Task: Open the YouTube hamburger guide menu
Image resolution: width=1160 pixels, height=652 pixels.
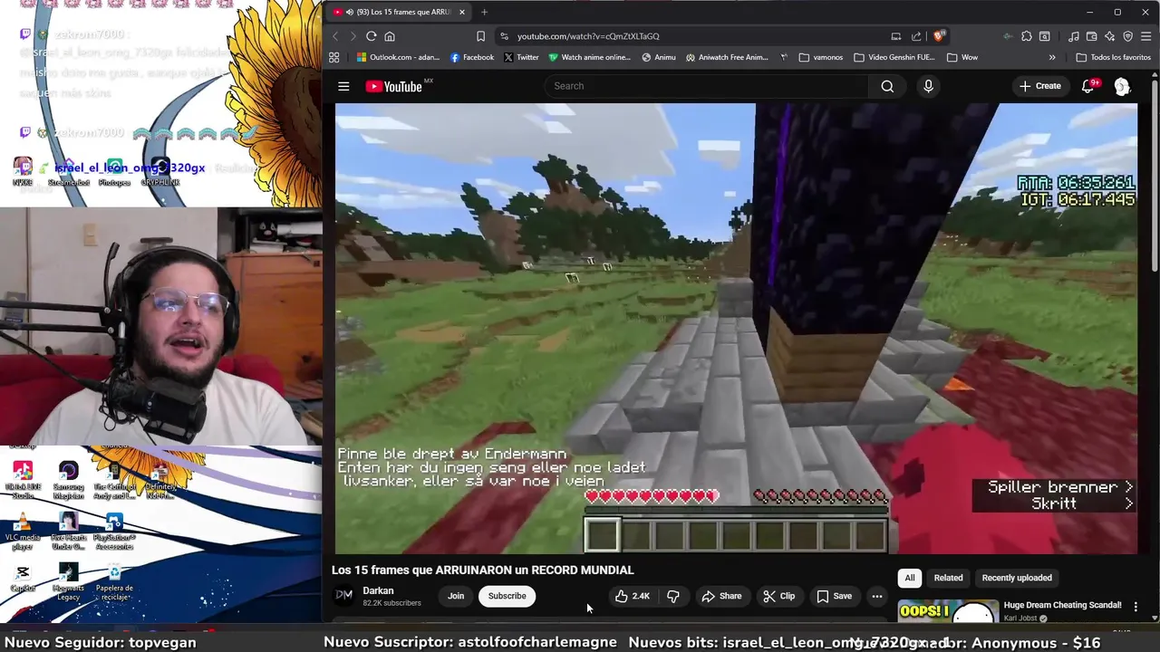Action: click(343, 86)
